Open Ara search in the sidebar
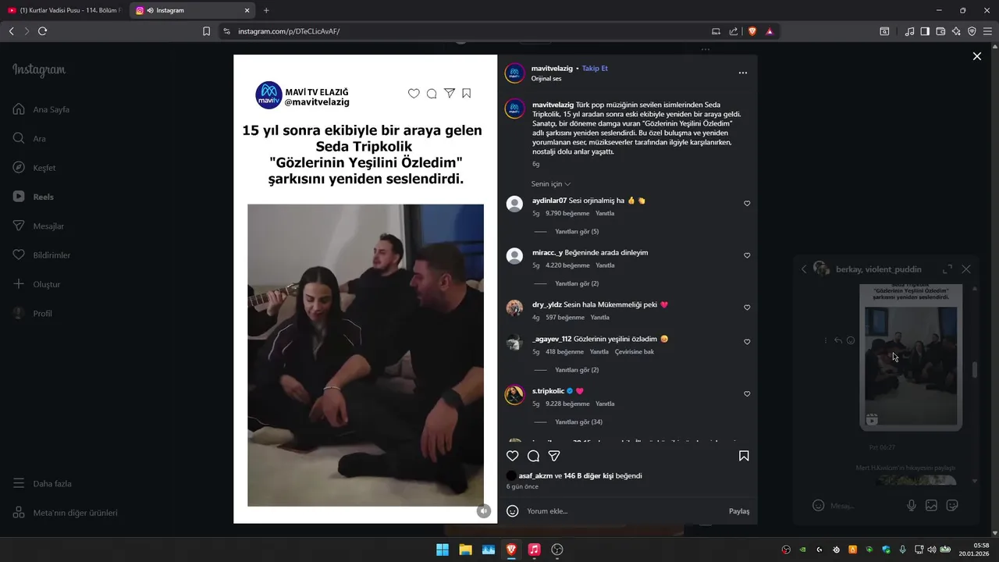 pos(30,138)
